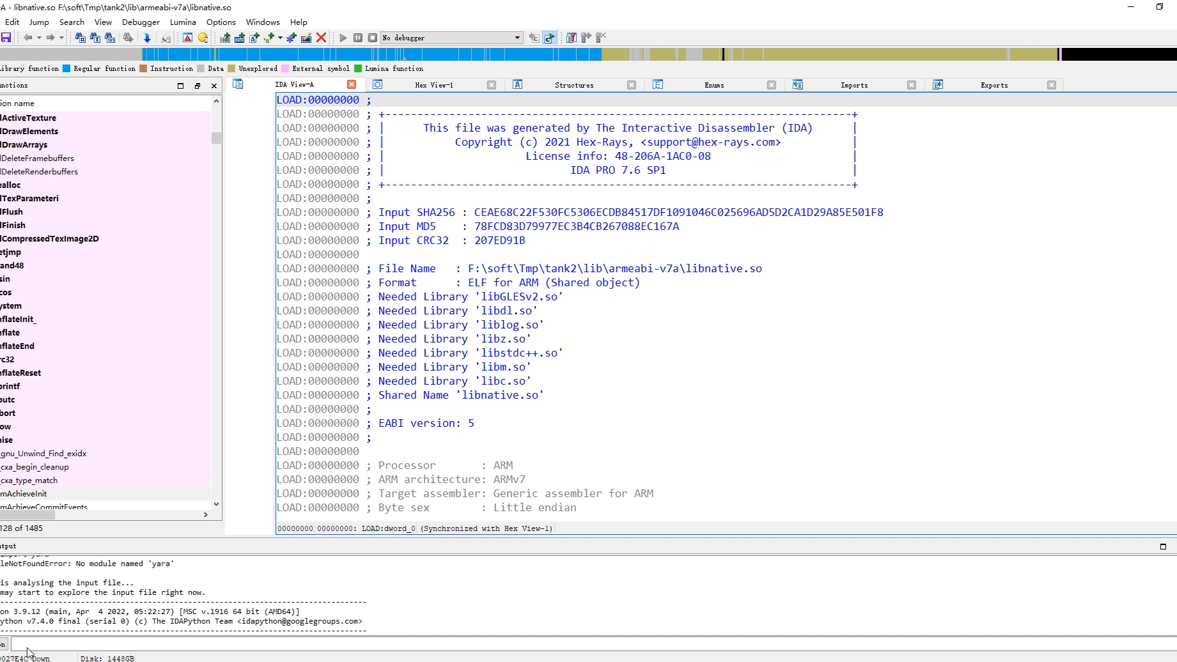Switch to the Imports tab
This screenshot has width=1177, height=662.
[854, 85]
